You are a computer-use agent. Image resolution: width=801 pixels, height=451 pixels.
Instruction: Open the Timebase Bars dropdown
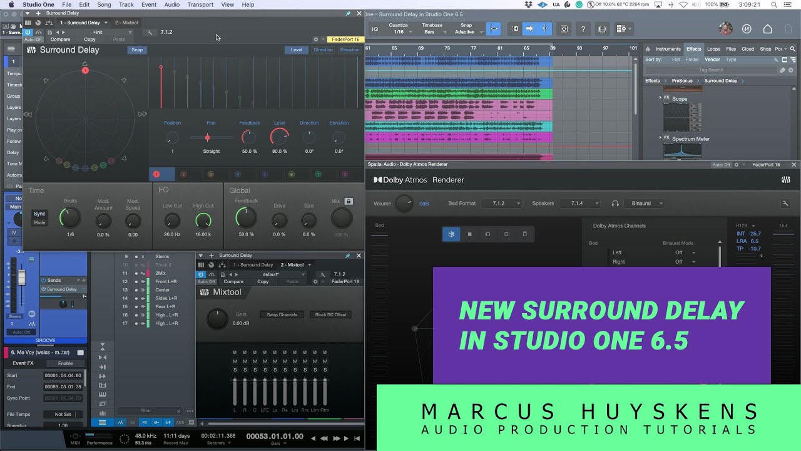point(432,29)
